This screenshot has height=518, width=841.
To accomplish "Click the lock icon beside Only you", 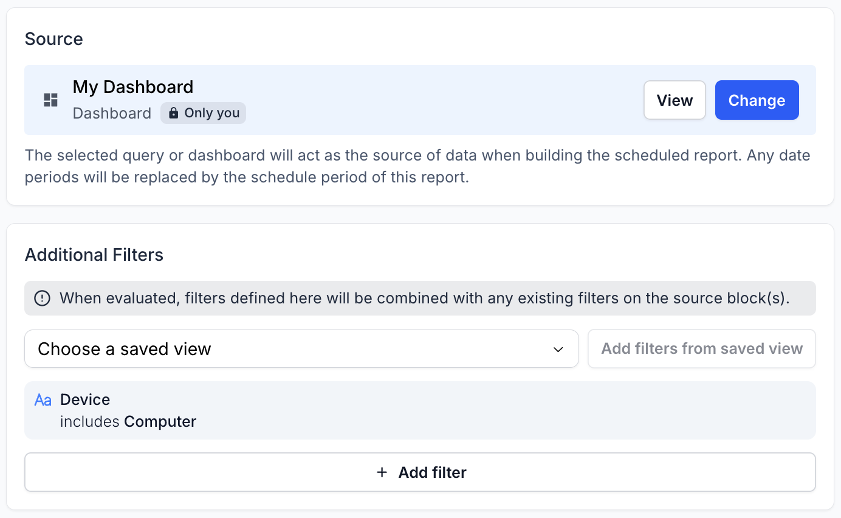I will pos(173,113).
